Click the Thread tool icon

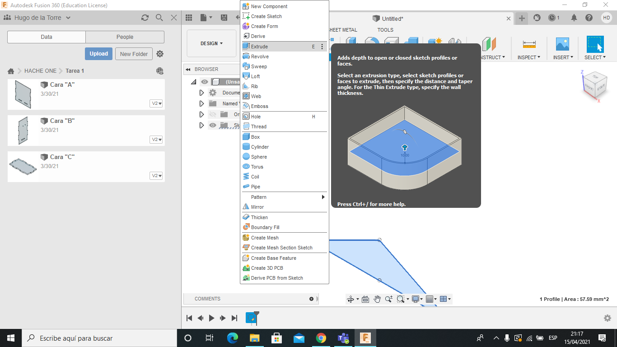(246, 127)
